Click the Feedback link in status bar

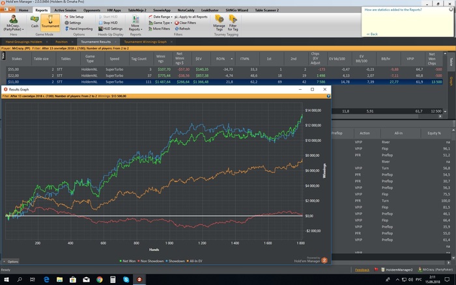tap(362, 270)
